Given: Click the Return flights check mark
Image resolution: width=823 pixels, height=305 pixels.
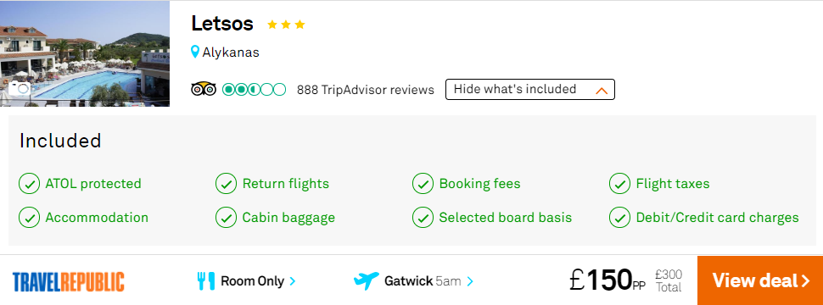Looking at the screenshot, I should tap(226, 184).
